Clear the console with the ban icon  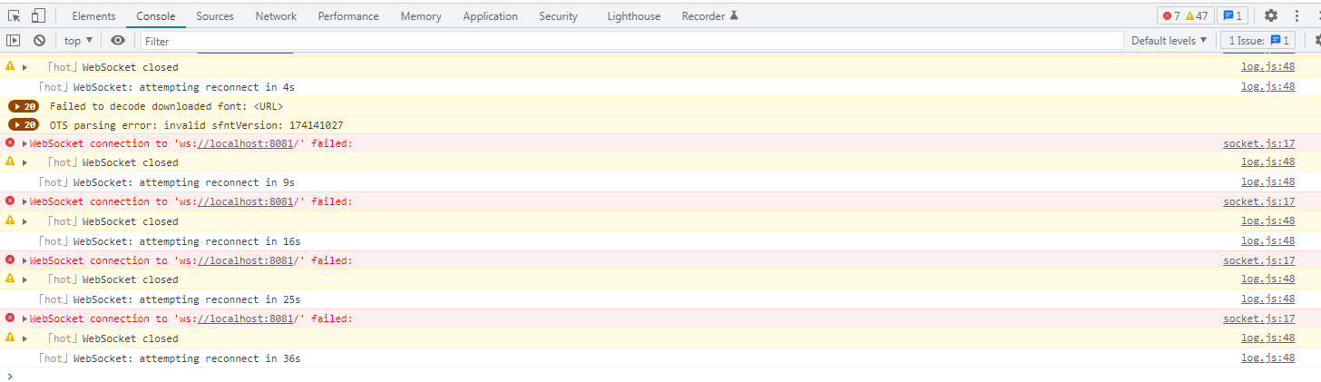click(x=39, y=40)
